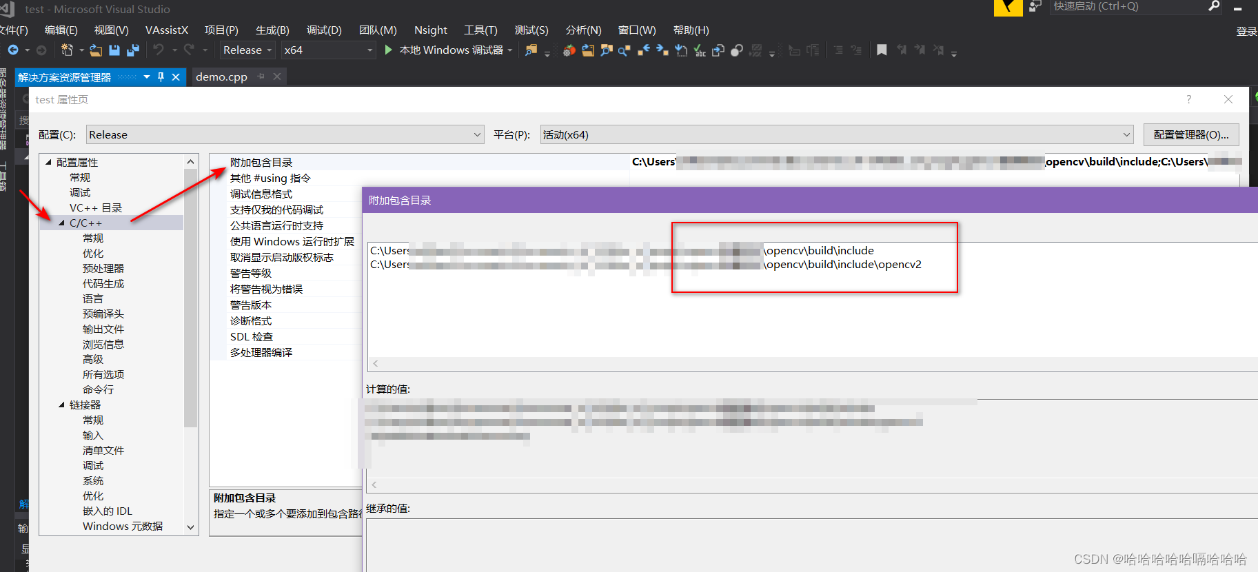
Task: Click the navigate backward arrow icon
Action: [x=12, y=50]
